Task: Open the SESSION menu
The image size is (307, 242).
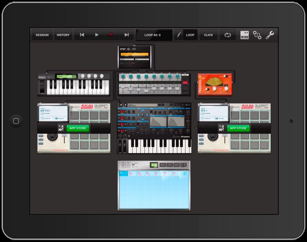Action: (x=42, y=35)
